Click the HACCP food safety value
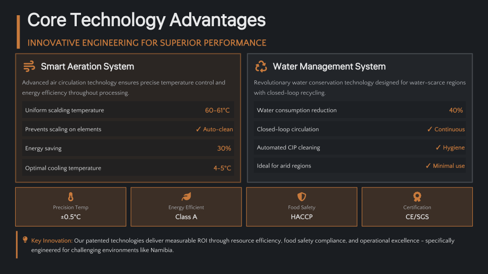Viewport: 488px width, 274px height. click(x=302, y=217)
